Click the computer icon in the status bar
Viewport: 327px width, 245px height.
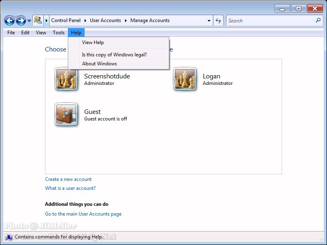9,237
